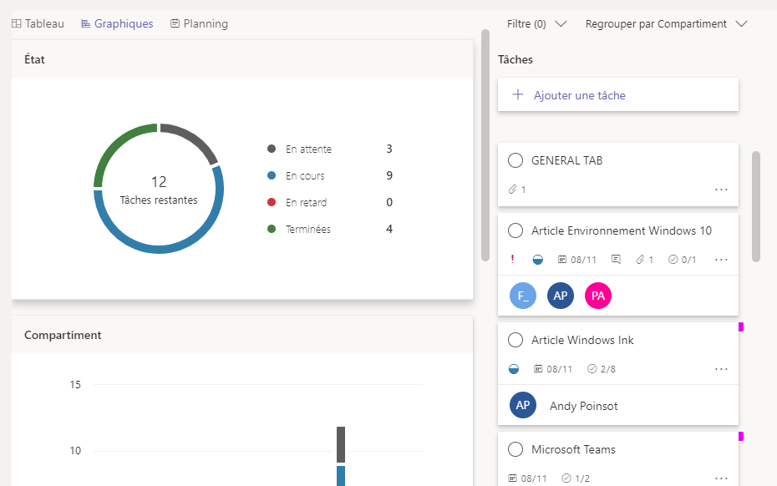The width and height of the screenshot is (777, 486).
Task: Click the blue bar segment in Compartiment chart
Action: (x=341, y=476)
